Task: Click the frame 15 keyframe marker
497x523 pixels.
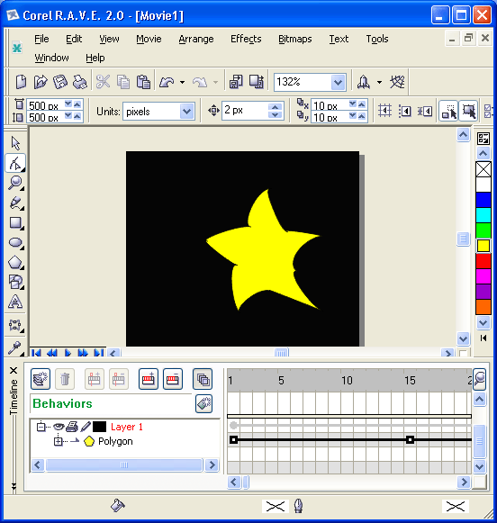Action: [x=410, y=440]
